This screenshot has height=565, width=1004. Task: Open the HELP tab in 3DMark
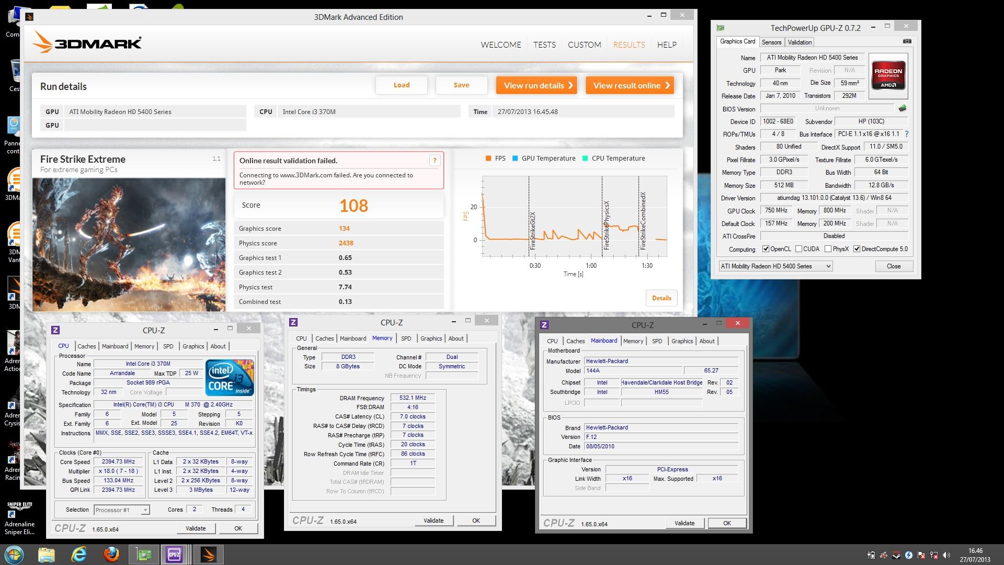tap(667, 45)
